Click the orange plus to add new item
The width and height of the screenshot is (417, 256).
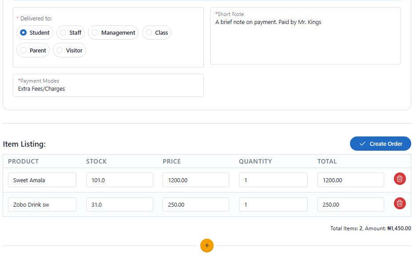tap(207, 245)
